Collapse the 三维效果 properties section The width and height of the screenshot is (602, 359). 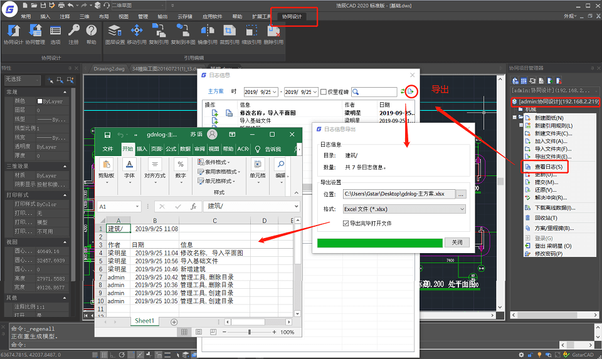tap(65, 167)
